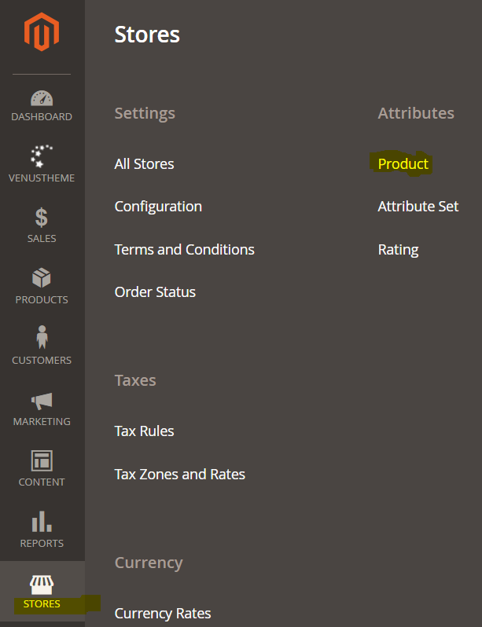The image size is (482, 627).
Task: Open the Configuration settings link
Action: pyautogui.click(x=158, y=207)
